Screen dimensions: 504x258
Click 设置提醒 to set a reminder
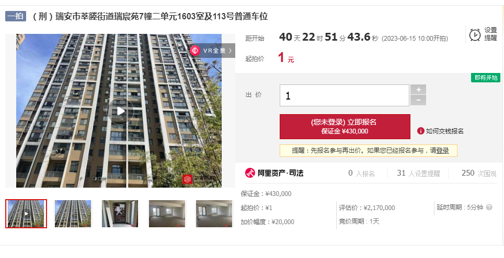tap(490, 34)
